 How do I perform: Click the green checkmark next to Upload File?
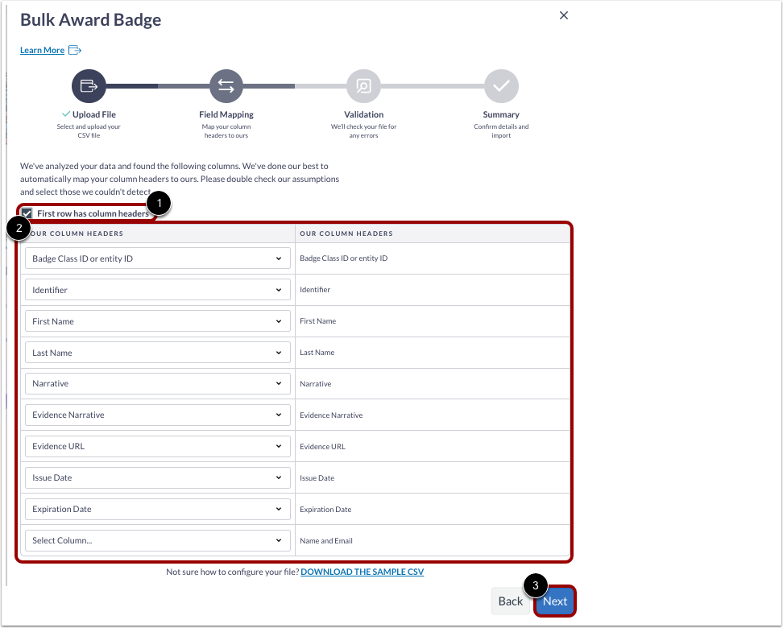pos(67,114)
